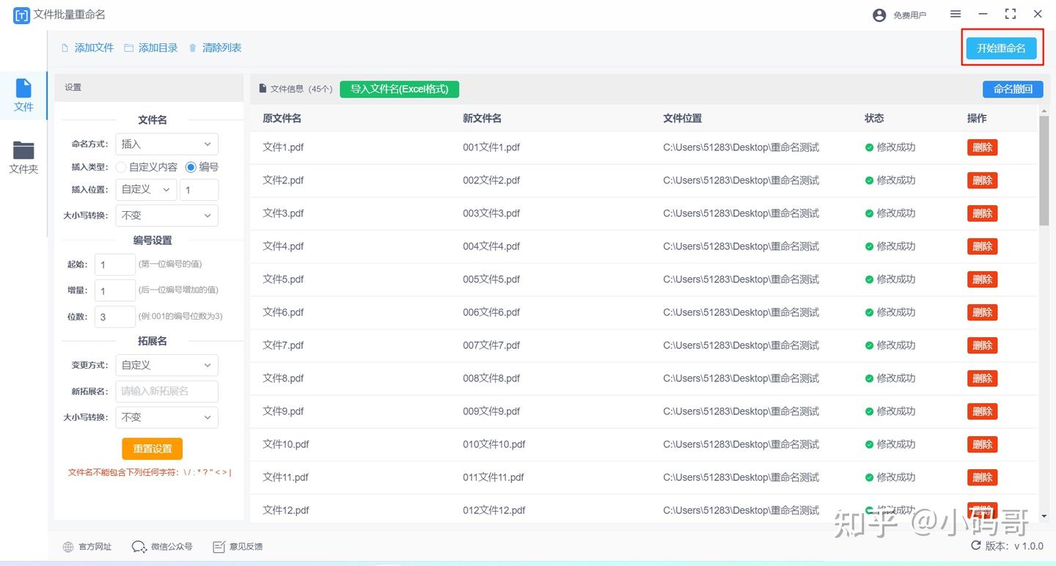This screenshot has height=566, width=1056.
Task: Click the 清除列表 trash toolbar item
Action: click(x=215, y=48)
